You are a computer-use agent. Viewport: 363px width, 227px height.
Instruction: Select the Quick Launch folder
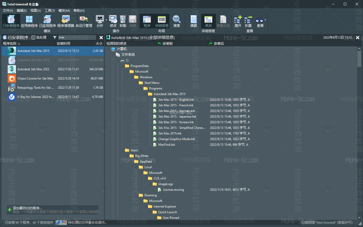168,212
